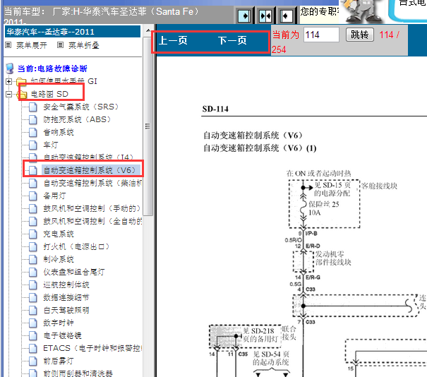Click the mechanic mascot image at top
The image size is (427, 377).
coord(362,11)
